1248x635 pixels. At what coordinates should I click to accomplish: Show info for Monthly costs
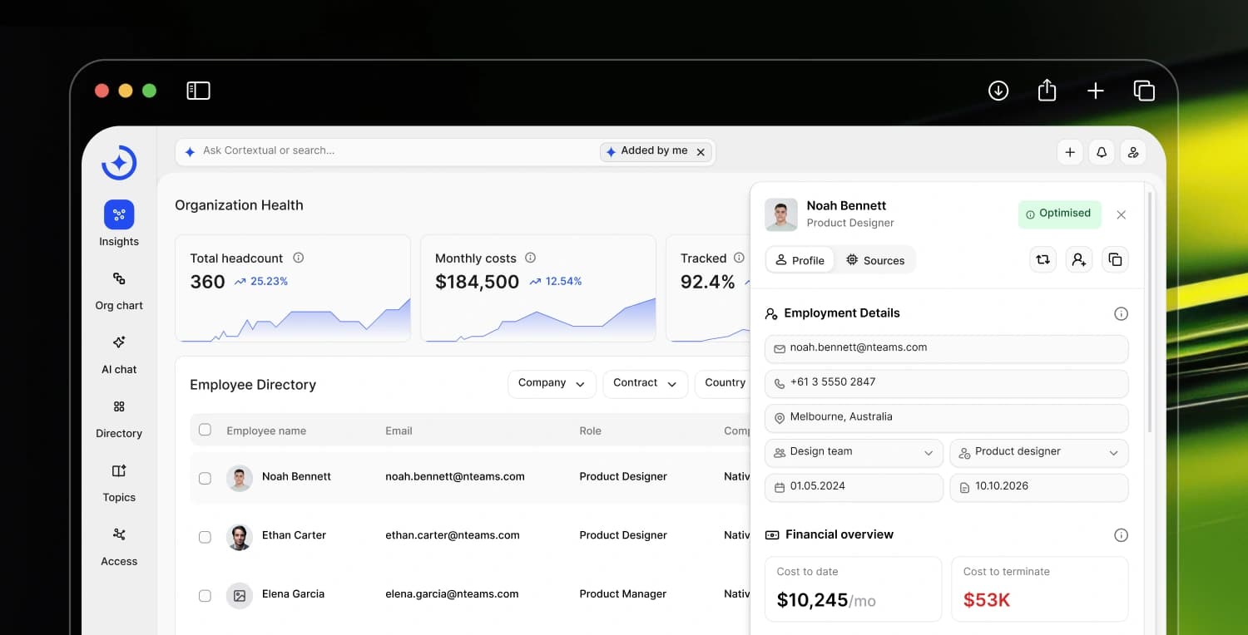(531, 258)
